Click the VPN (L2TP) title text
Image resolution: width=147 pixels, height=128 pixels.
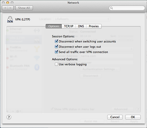23,20
